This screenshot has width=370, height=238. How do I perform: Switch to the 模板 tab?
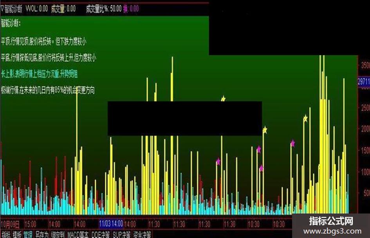(x=17, y=235)
